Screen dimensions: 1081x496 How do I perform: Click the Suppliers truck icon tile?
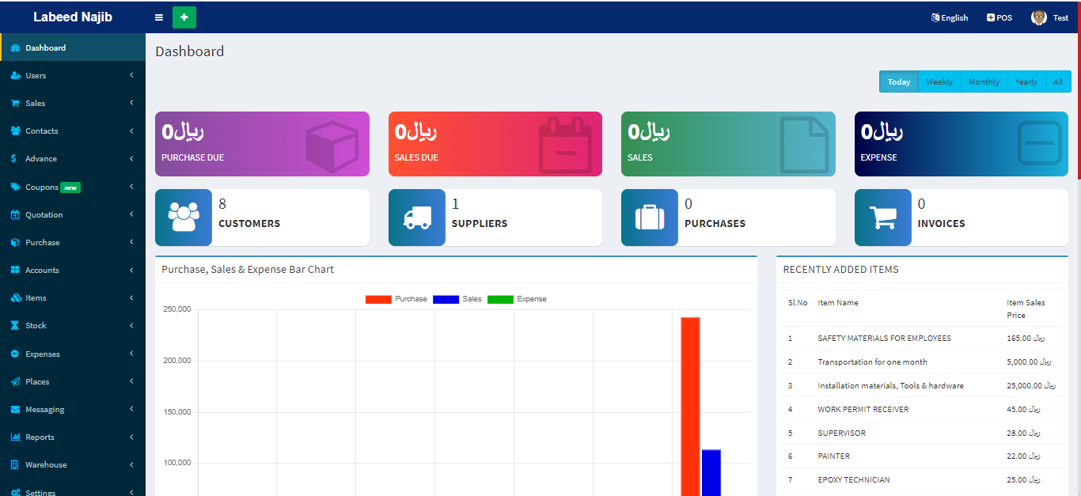(x=417, y=218)
